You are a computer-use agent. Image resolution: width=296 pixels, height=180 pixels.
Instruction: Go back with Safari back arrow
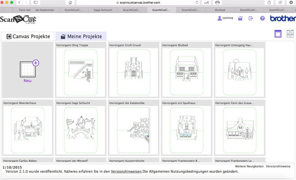(x=19, y=2)
